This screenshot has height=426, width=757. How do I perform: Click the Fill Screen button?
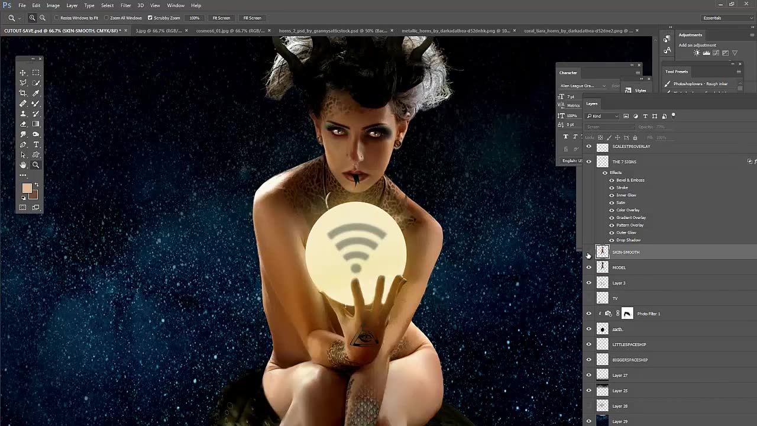pos(252,18)
